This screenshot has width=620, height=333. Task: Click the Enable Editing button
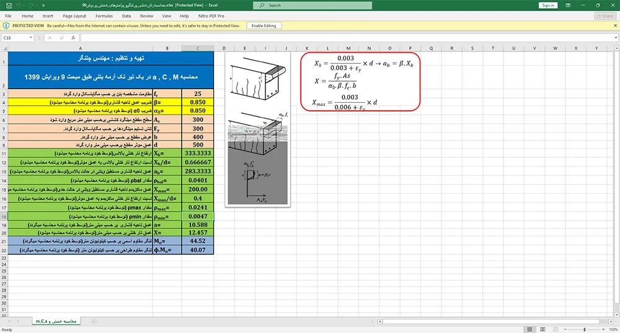tap(263, 25)
